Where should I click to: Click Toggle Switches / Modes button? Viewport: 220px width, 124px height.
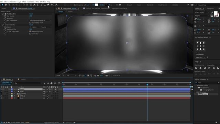51,123
